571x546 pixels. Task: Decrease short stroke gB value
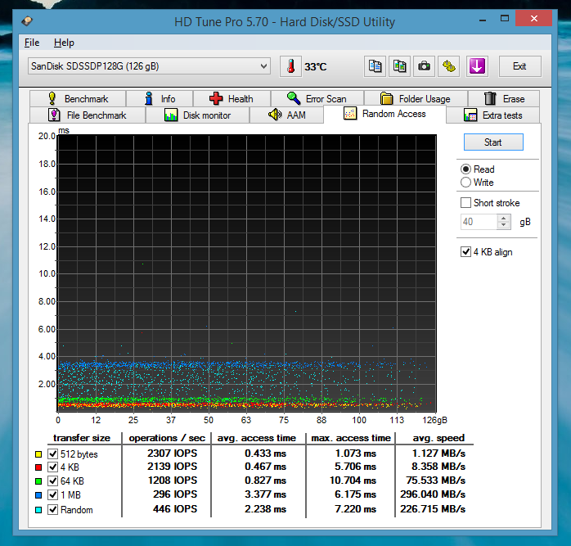click(504, 225)
